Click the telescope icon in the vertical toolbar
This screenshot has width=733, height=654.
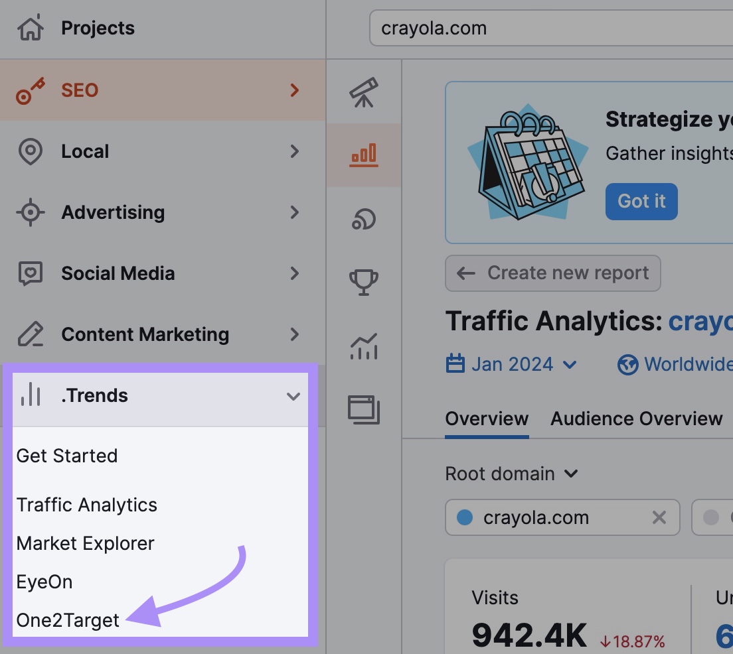[x=363, y=93]
